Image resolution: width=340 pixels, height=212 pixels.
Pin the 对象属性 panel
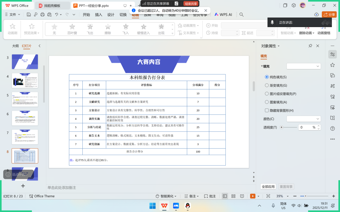[310, 46]
